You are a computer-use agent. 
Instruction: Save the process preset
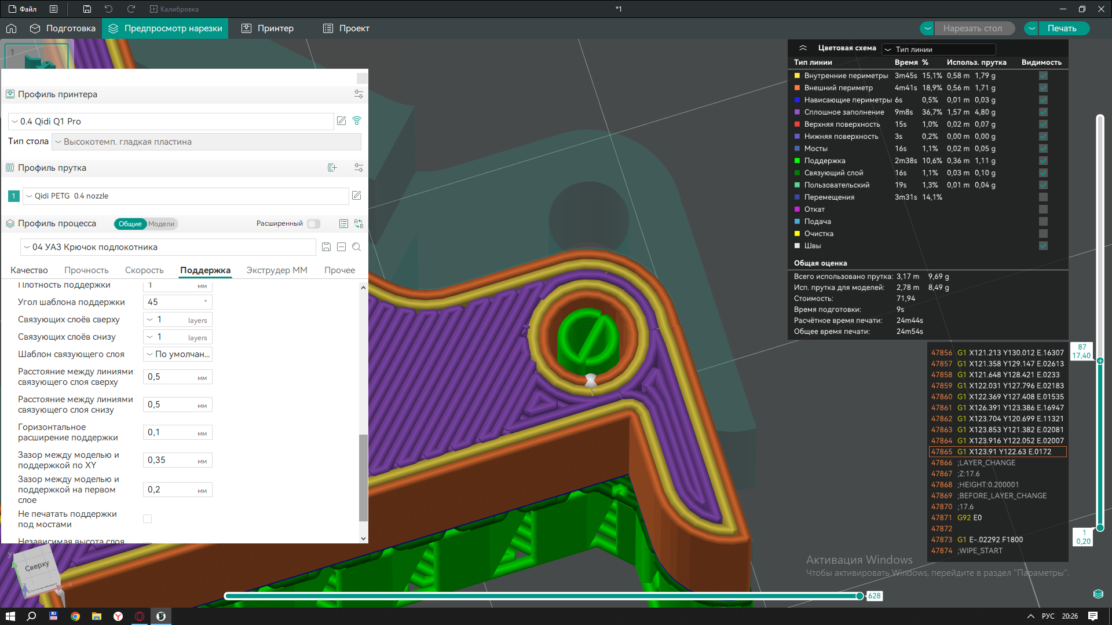tap(327, 247)
